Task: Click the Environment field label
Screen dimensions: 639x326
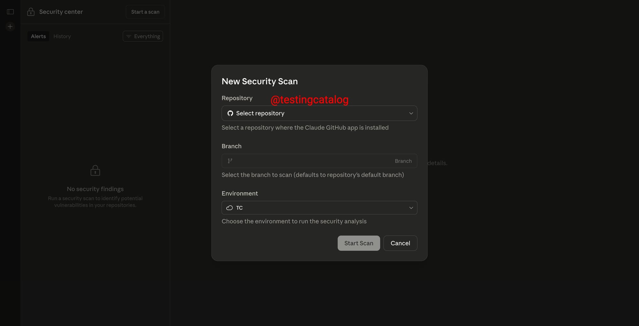Action: [x=240, y=193]
